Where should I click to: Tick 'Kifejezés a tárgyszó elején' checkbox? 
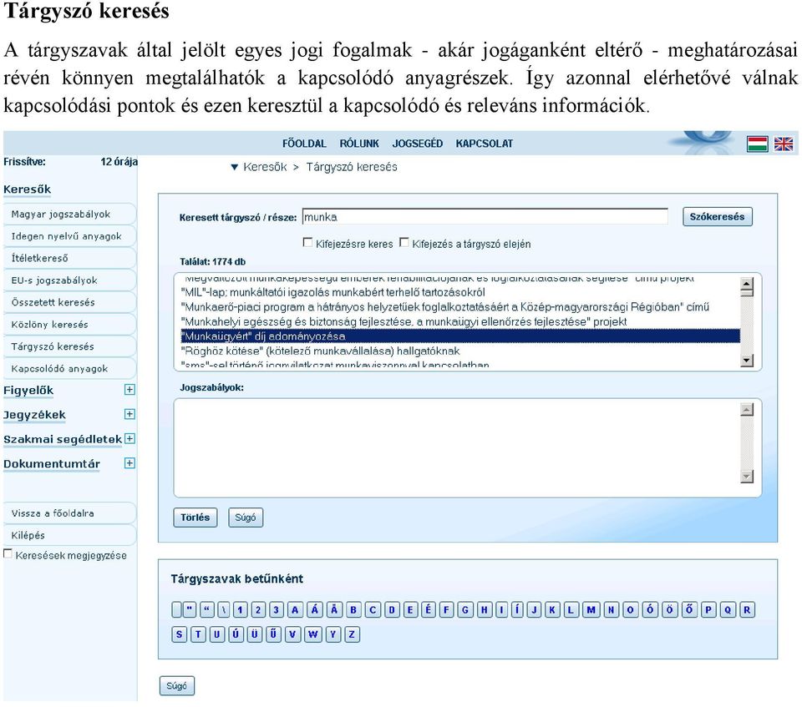pos(404,242)
